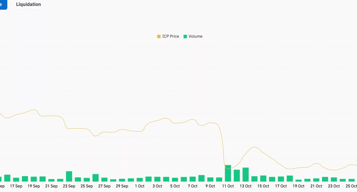Click the green Volume legend swatch
This screenshot has height=192, width=357.
[185, 36]
